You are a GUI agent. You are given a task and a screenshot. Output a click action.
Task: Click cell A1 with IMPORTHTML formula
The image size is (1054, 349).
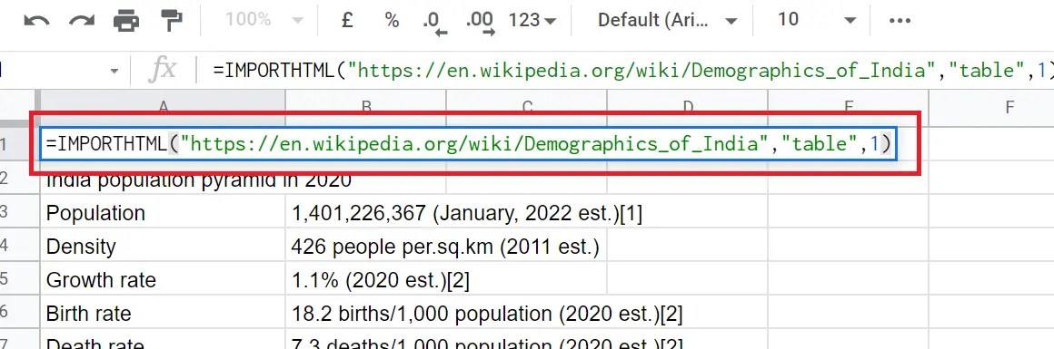coord(469,143)
